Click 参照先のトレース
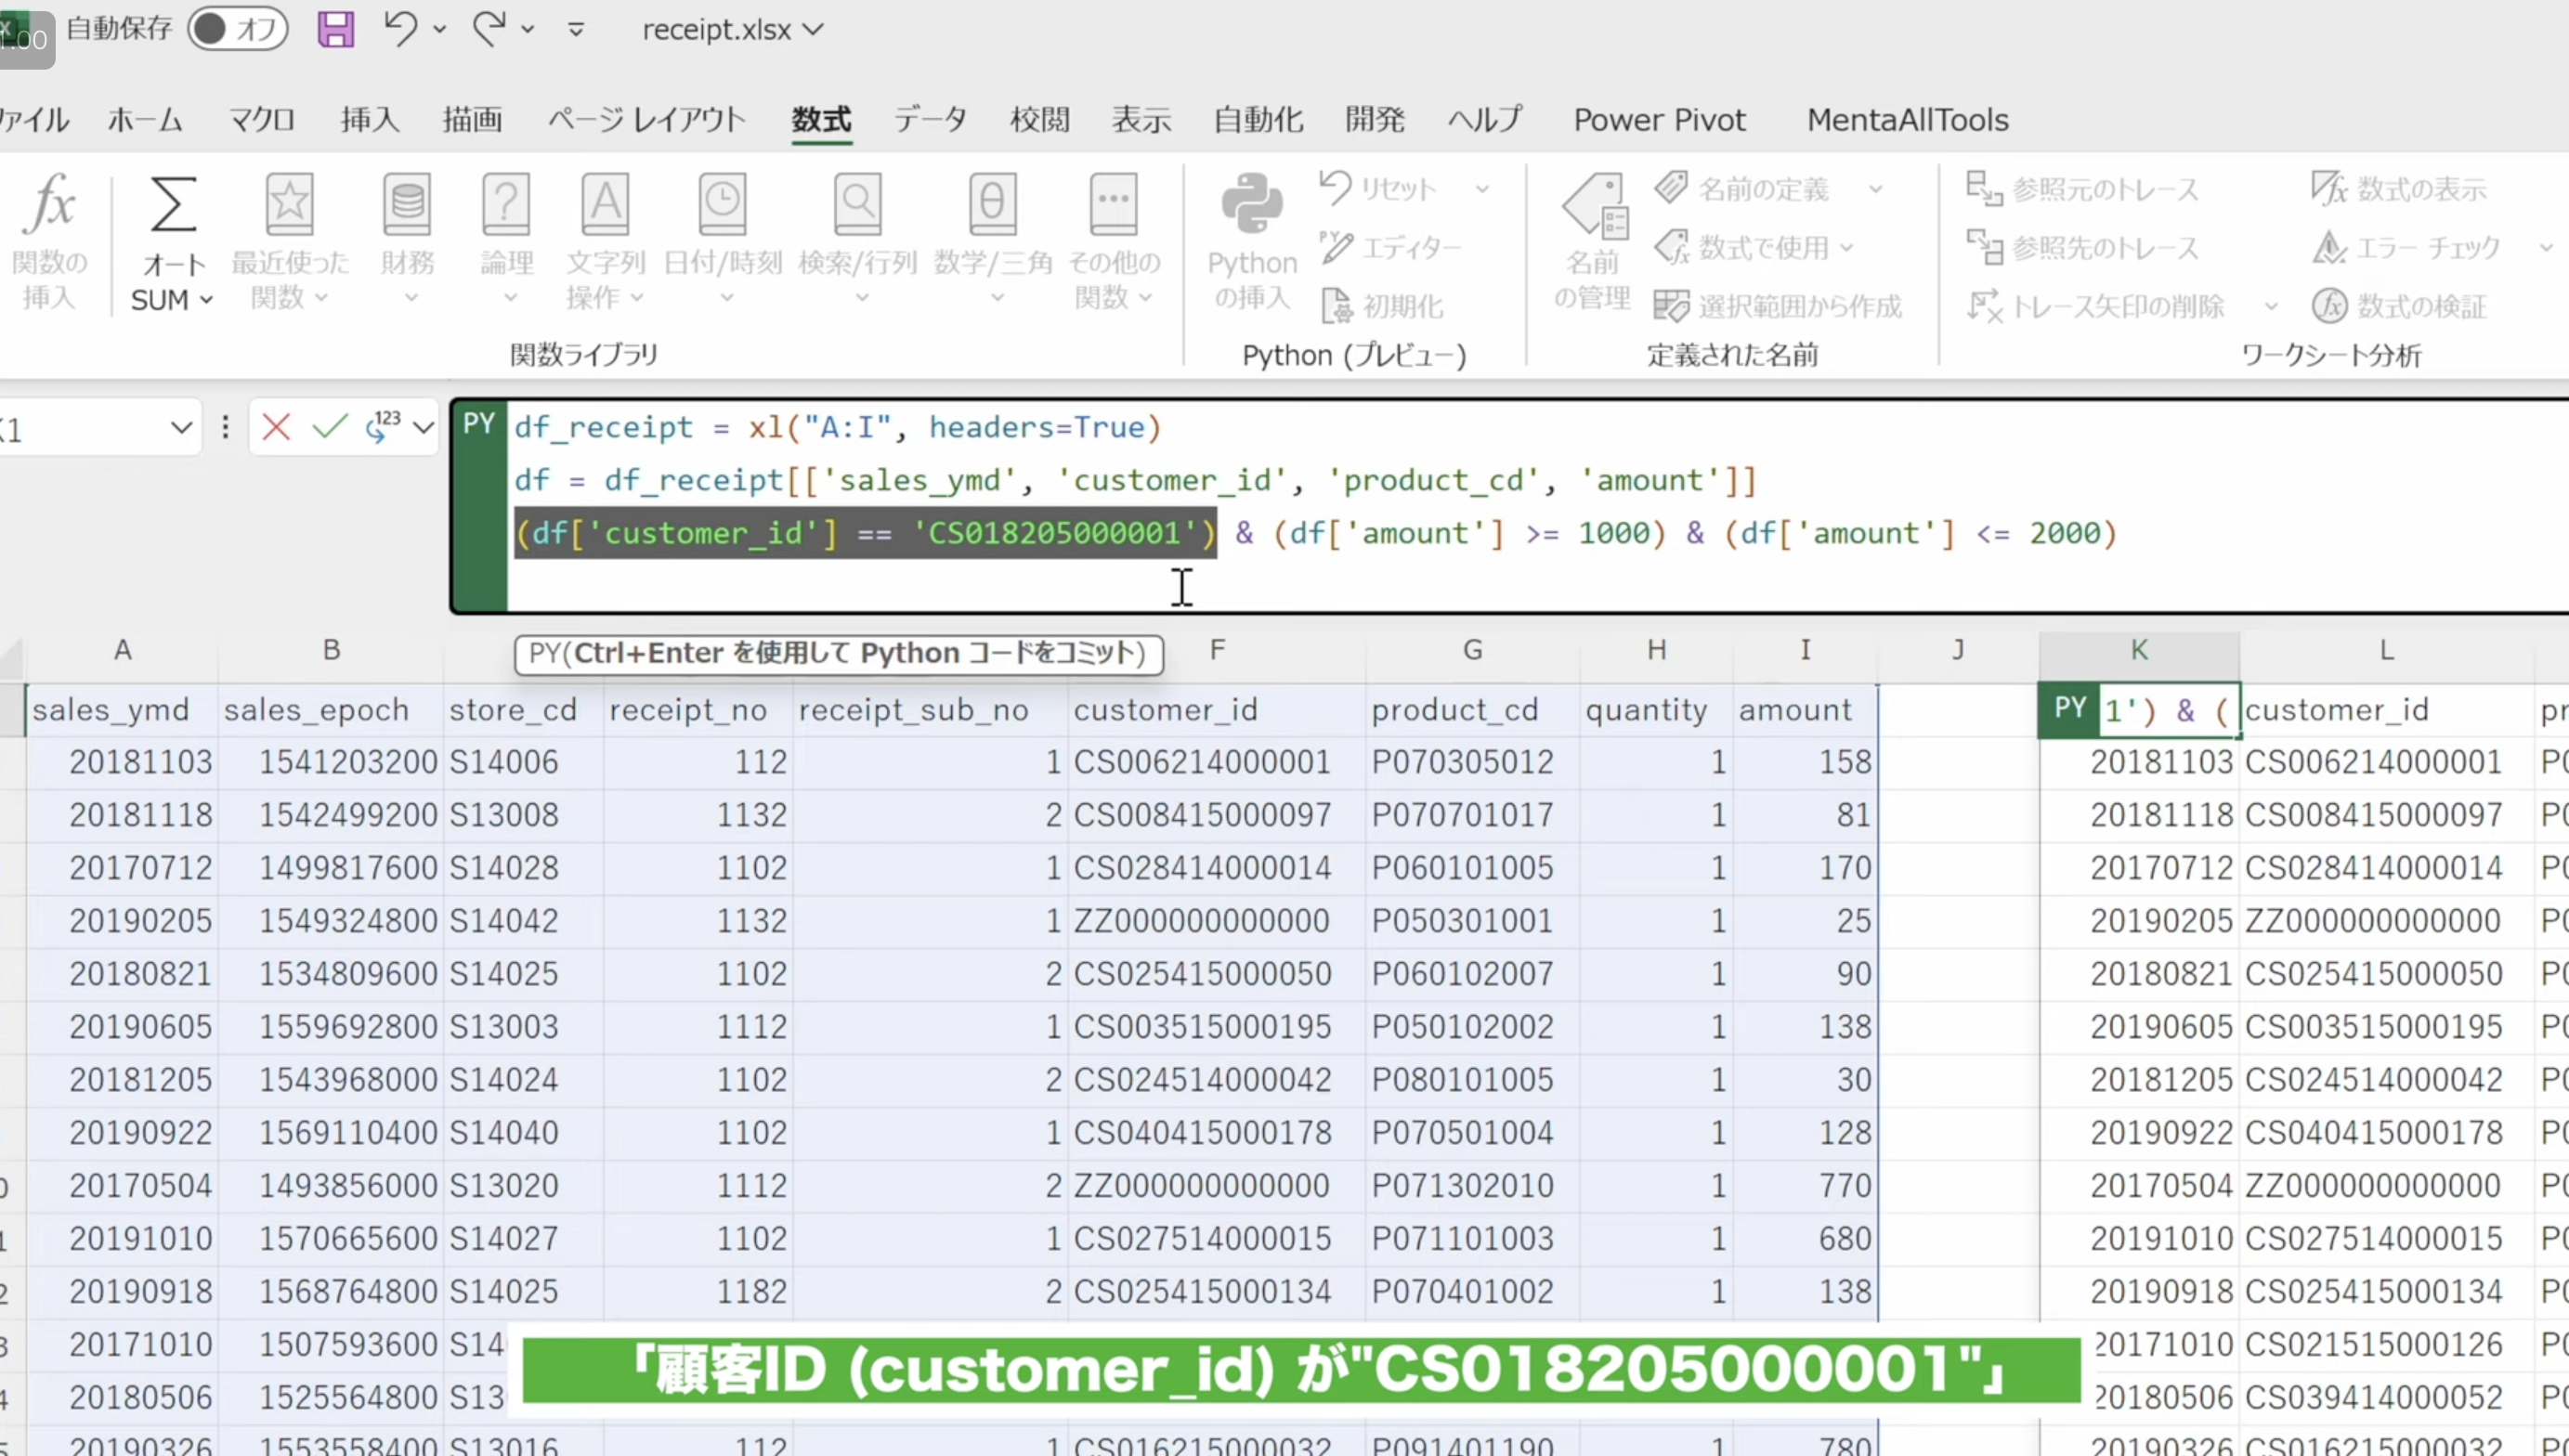 pos(2083,247)
